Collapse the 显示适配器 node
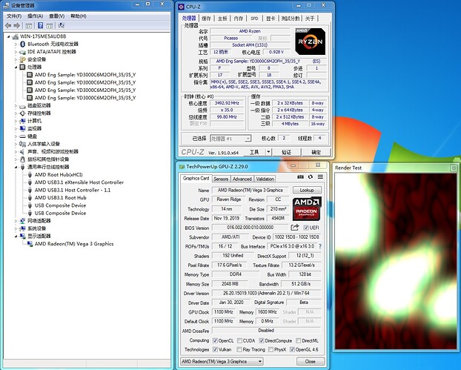 (16, 237)
